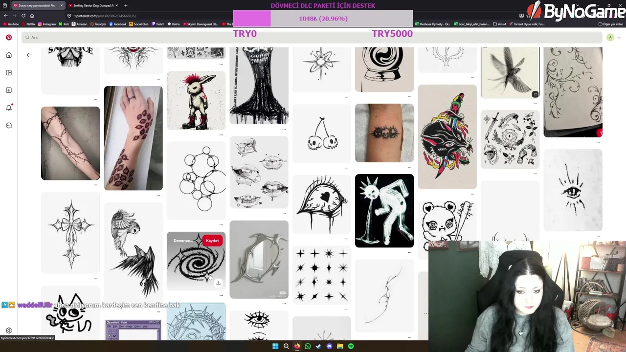Close the Pinterest pin browser tab
This screenshot has height=352, width=626.
62,5
